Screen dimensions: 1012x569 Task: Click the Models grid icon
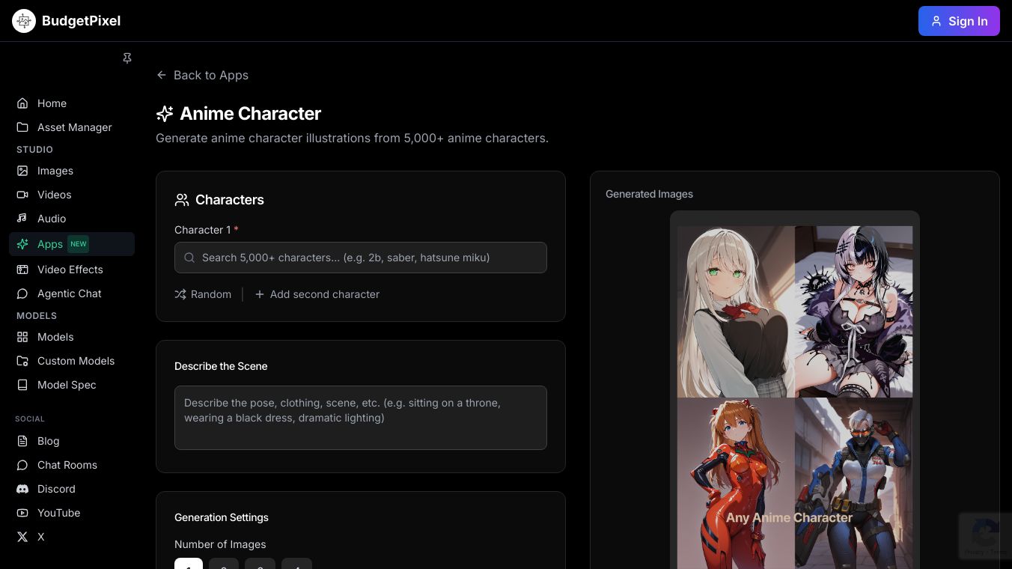(x=22, y=337)
